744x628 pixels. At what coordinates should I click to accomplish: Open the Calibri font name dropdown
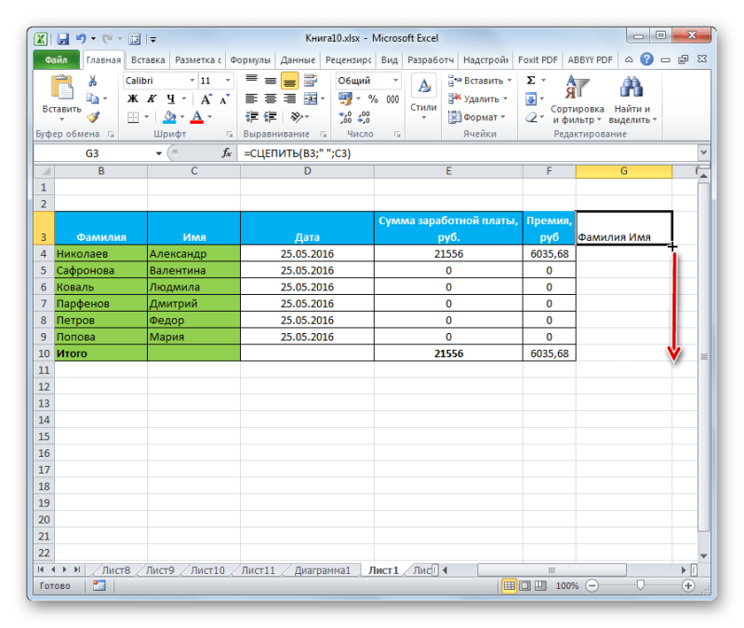[x=193, y=81]
